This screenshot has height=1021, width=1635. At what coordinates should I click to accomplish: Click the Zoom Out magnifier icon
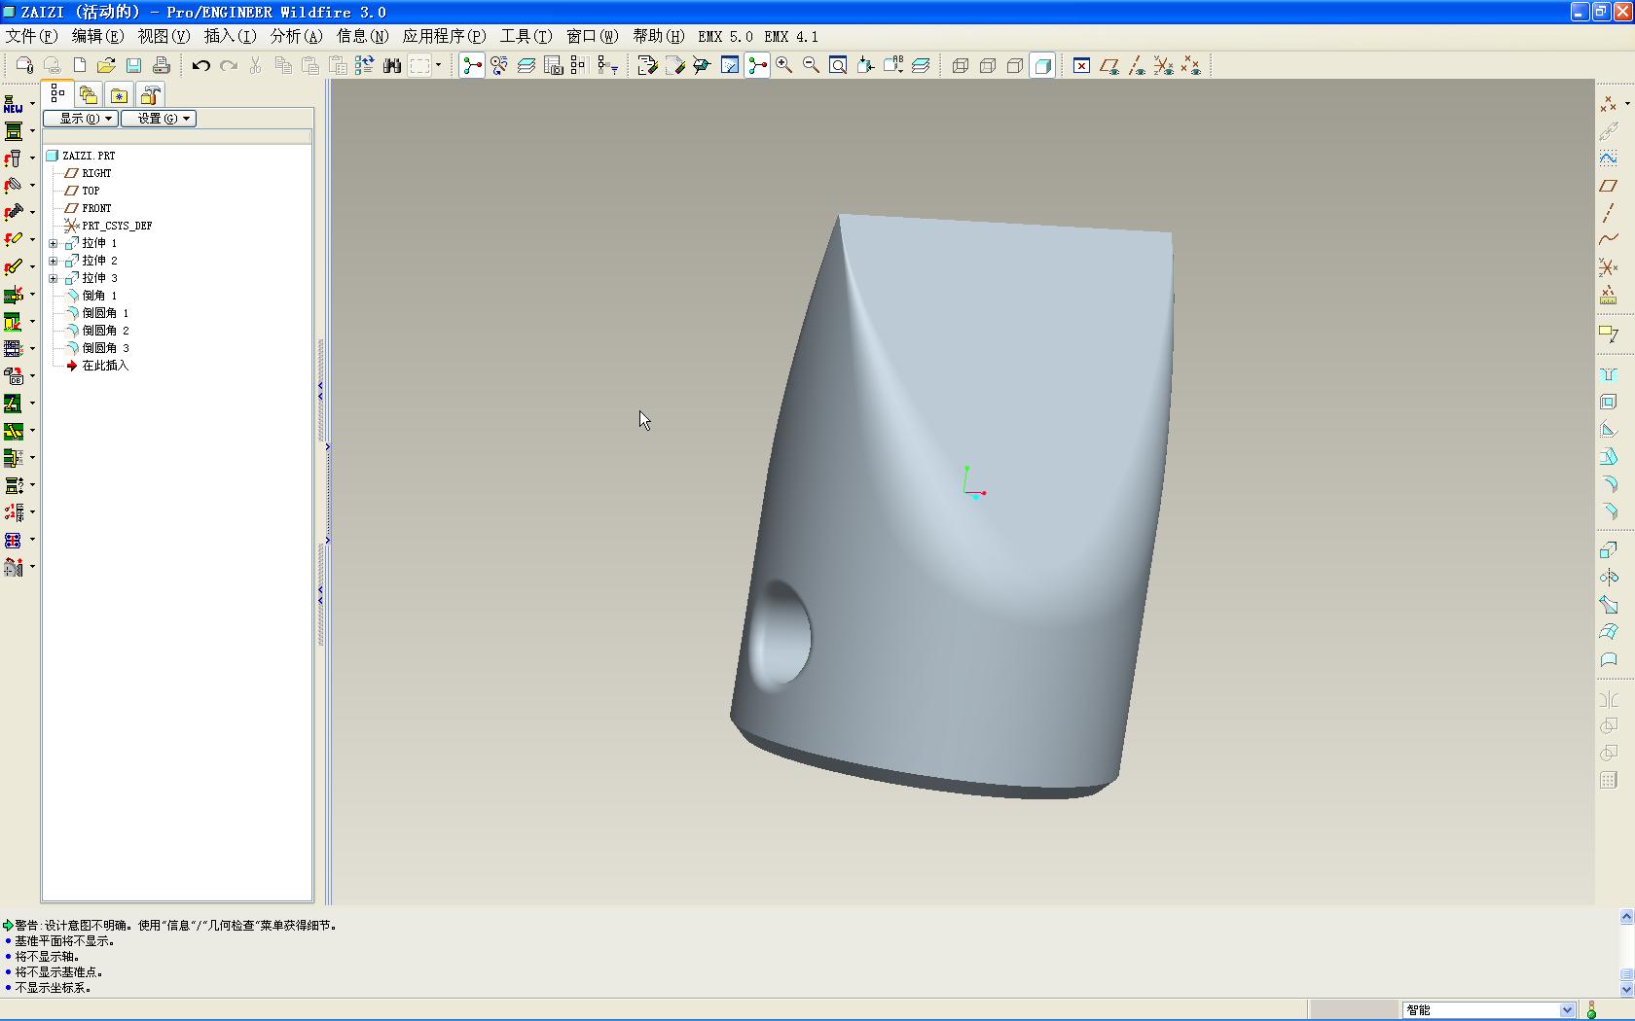[x=811, y=65]
